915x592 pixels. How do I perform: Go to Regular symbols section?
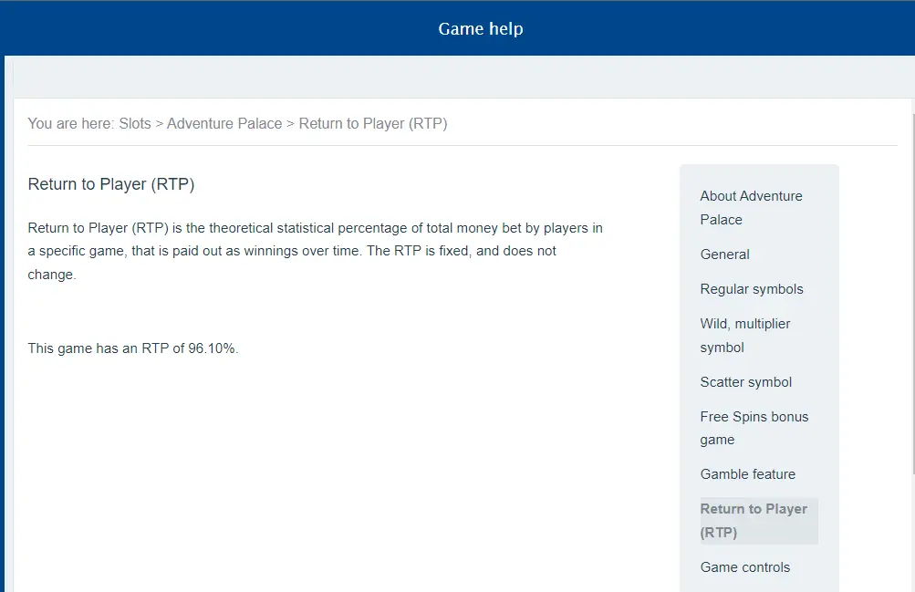pyautogui.click(x=752, y=289)
